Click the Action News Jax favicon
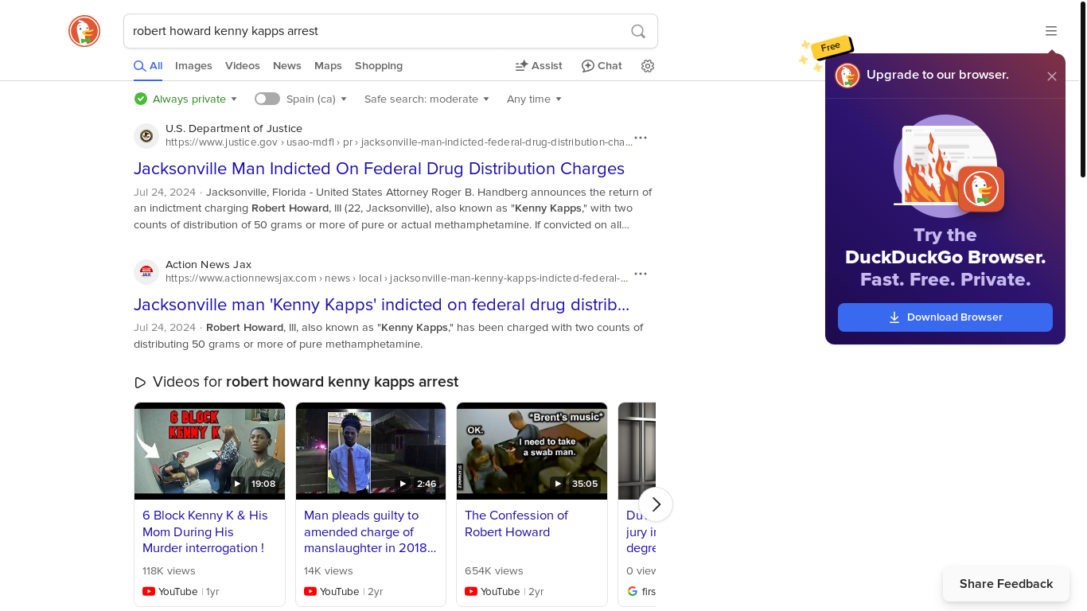This screenshot has width=1087, height=611. coord(146,272)
